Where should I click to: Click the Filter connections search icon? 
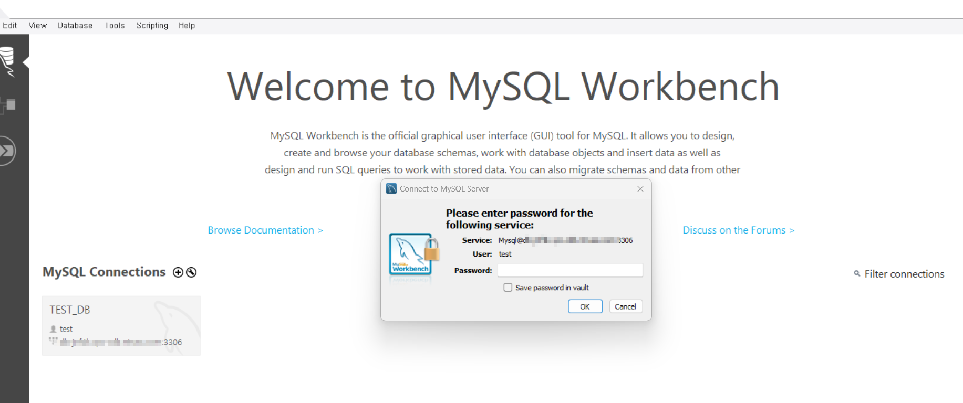(x=857, y=273)
